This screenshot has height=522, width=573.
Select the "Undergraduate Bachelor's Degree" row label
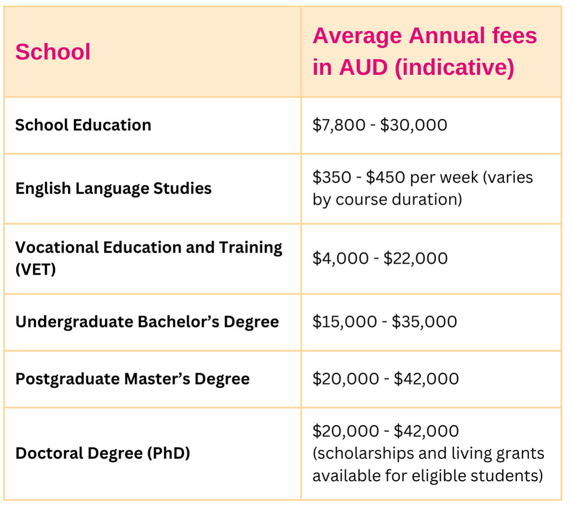[x=147, y=322]
